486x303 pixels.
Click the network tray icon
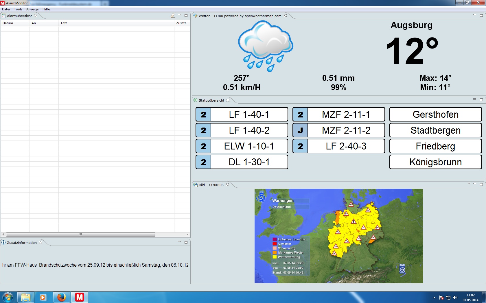tap(448, 298)
